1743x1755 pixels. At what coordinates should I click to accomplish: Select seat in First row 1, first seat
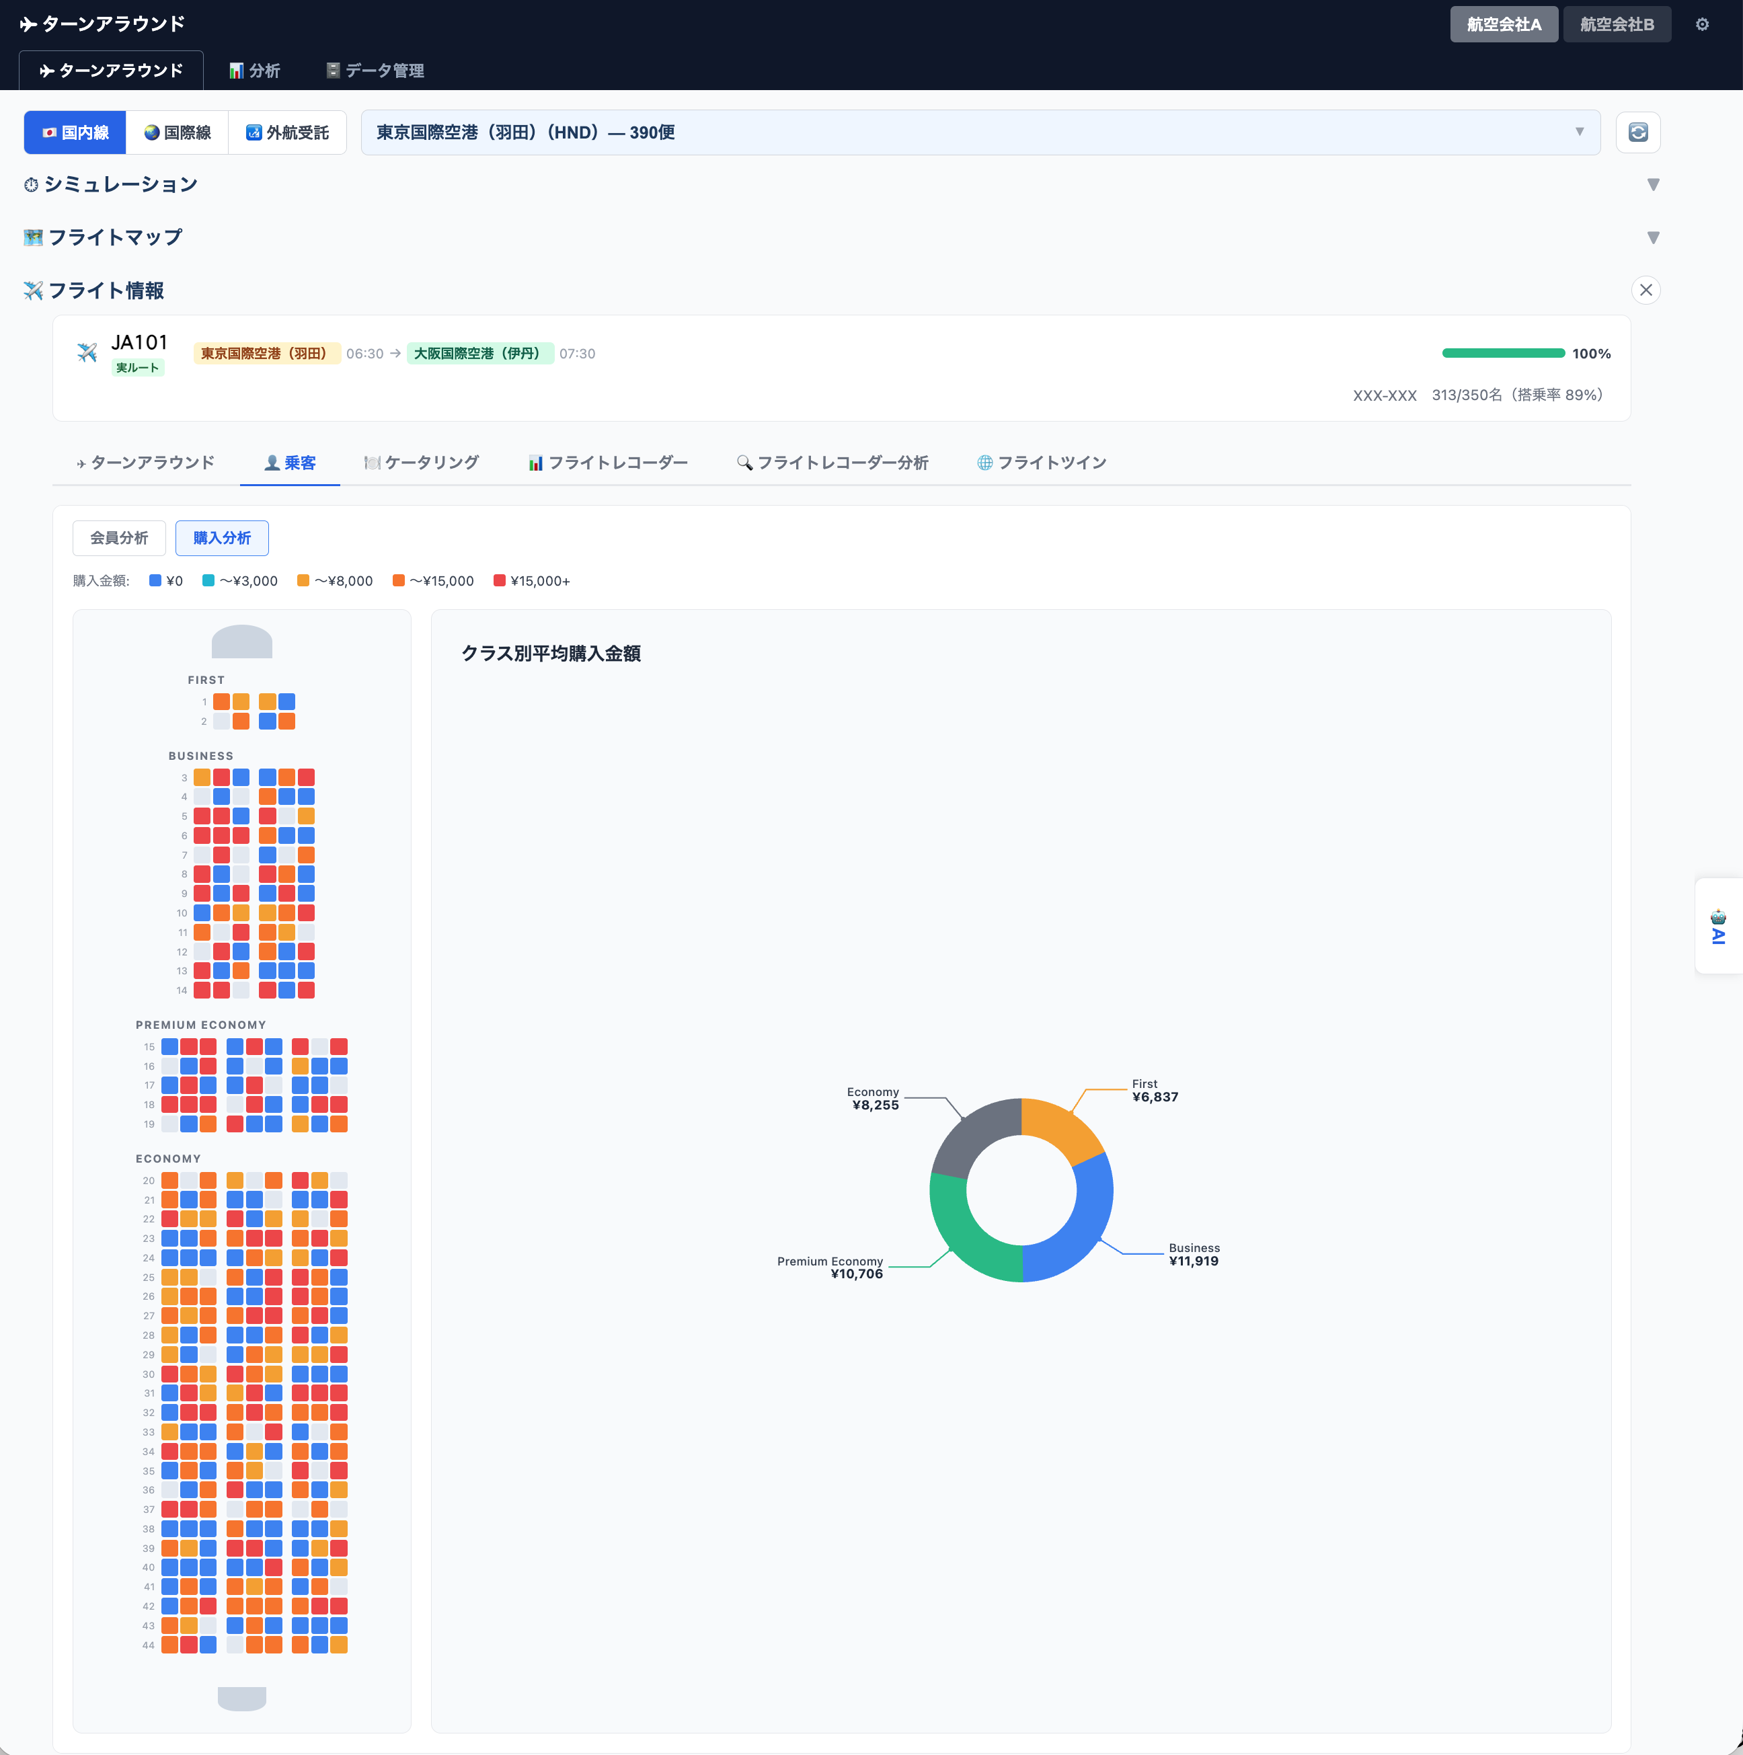pyautogui.click(x=222, y=701)
